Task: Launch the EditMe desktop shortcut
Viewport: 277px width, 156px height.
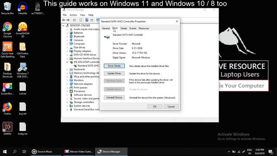Action: click(x=7, y=129)
